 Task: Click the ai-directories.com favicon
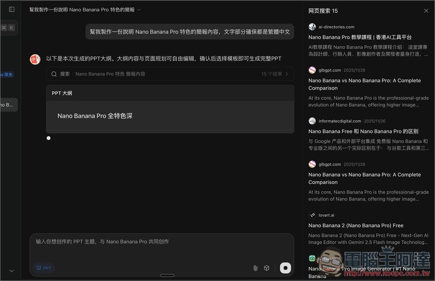click(312, 27)
